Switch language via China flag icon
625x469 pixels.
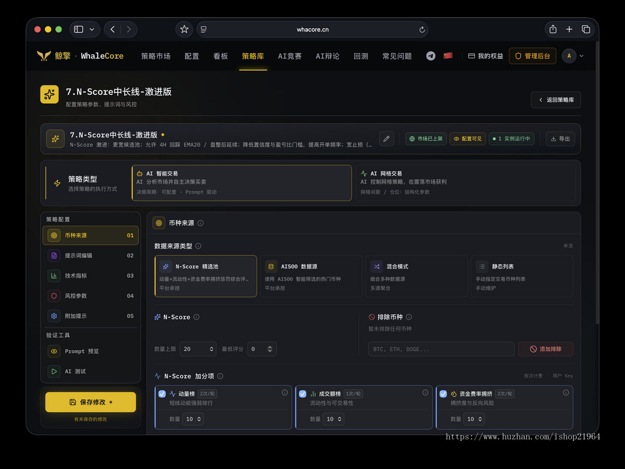pos(448,55)
